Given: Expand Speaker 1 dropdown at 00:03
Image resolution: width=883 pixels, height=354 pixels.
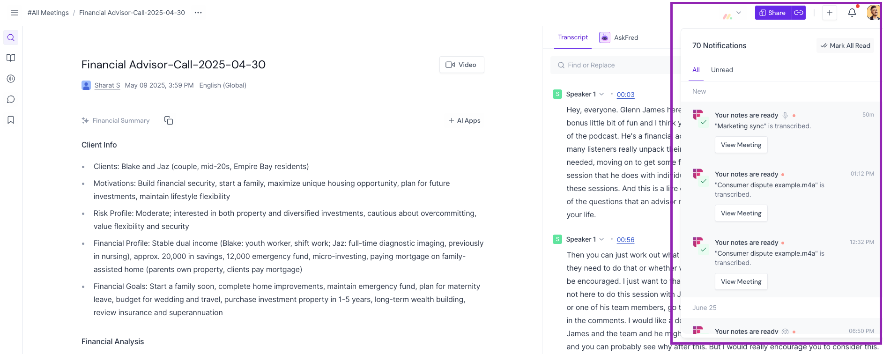Looking at the screenshot, I should pyautogui.click(x=601, y=94).
